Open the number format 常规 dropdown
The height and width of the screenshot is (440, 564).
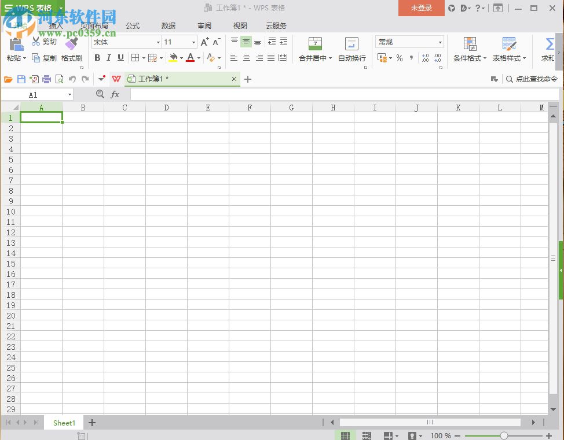click(x=440, y=42)
